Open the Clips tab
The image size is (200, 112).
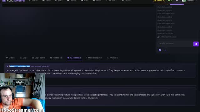(24, 58)
